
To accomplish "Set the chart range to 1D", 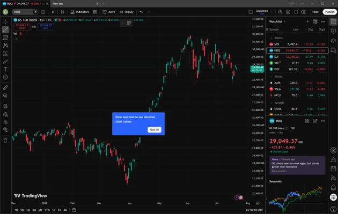I will [16, 210].
